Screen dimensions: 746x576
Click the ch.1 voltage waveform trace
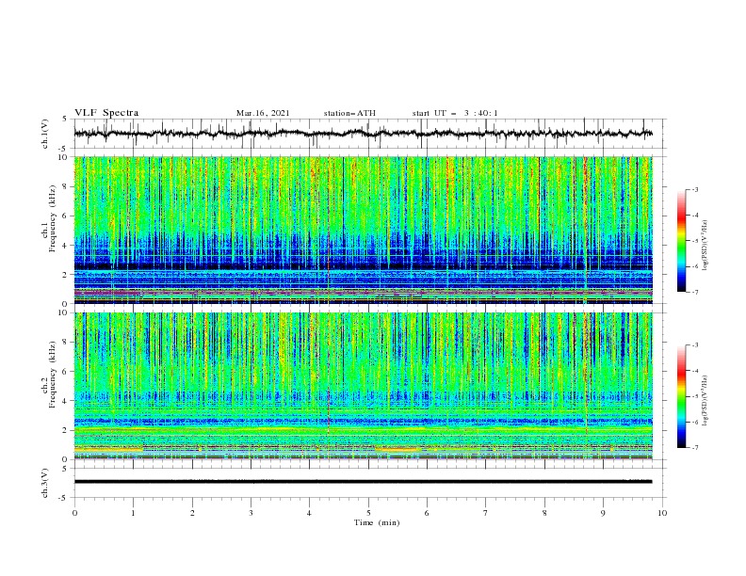tap(363, 134)
